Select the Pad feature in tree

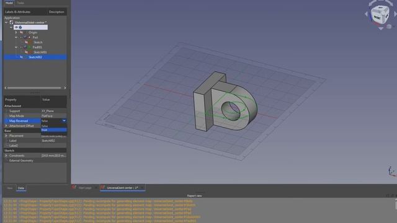tap(35, 37)
